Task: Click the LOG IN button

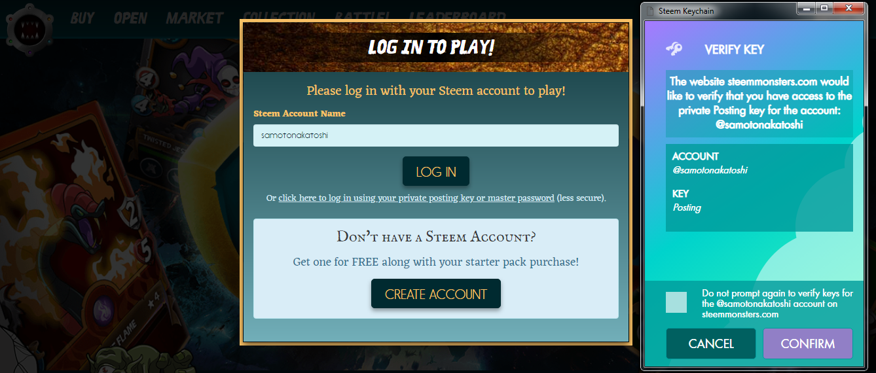Action: 436,171
